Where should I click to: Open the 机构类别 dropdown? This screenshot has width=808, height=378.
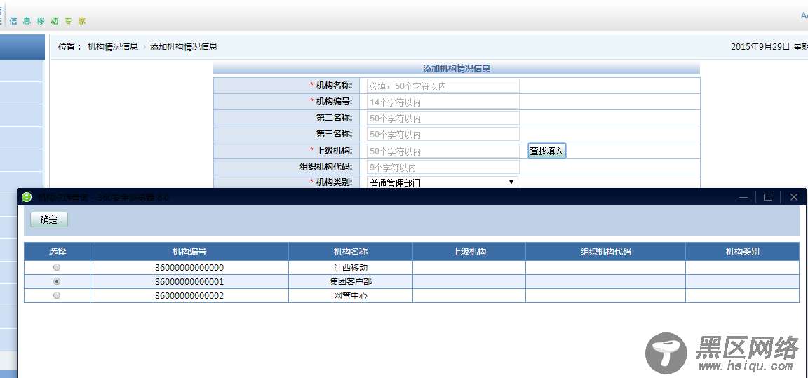tap(442, 182)
